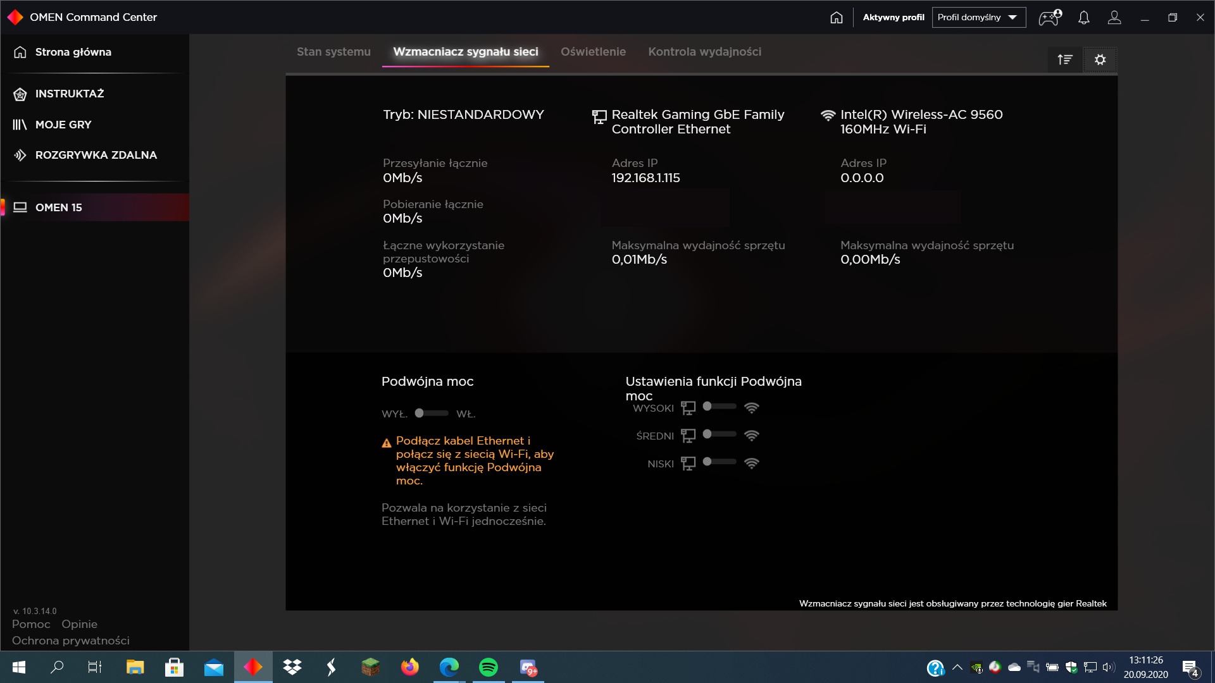Toggle the Podwójna moc switch
The image size is (1215, 683).
coord(431,413)
